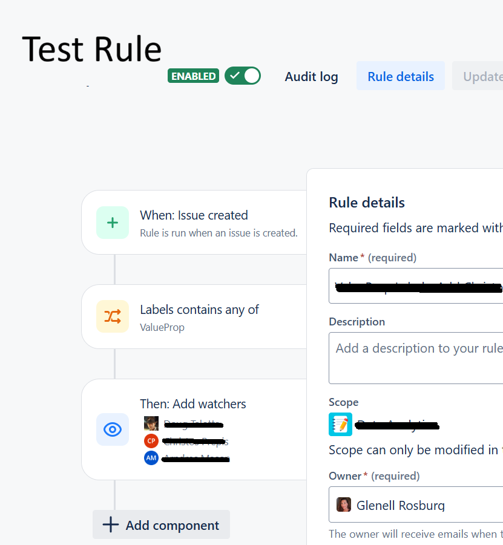
Task: Open the Rule details tab
Action: pos(400,76)
